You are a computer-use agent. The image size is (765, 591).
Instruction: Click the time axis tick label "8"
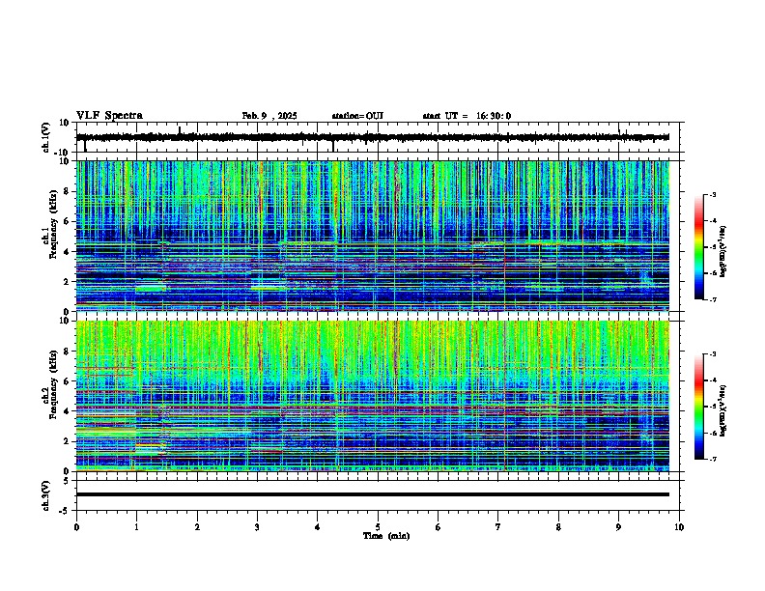(x=558, y=527)
